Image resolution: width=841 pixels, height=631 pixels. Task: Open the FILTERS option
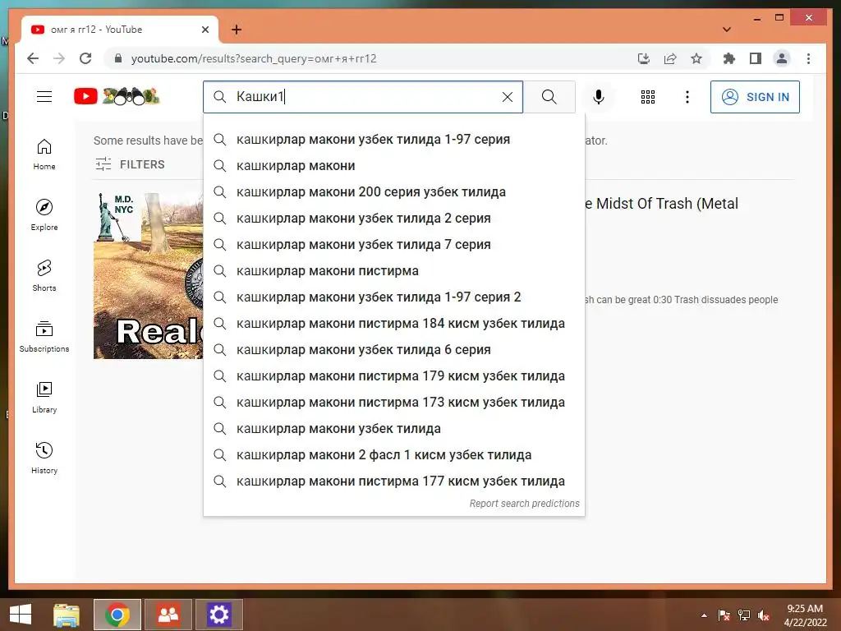(130, 164)
